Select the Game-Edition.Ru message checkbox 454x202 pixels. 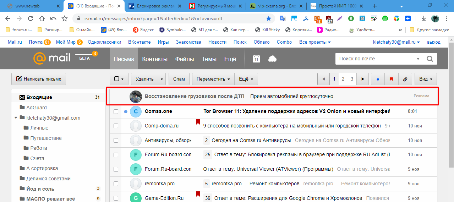click(116, 198)
